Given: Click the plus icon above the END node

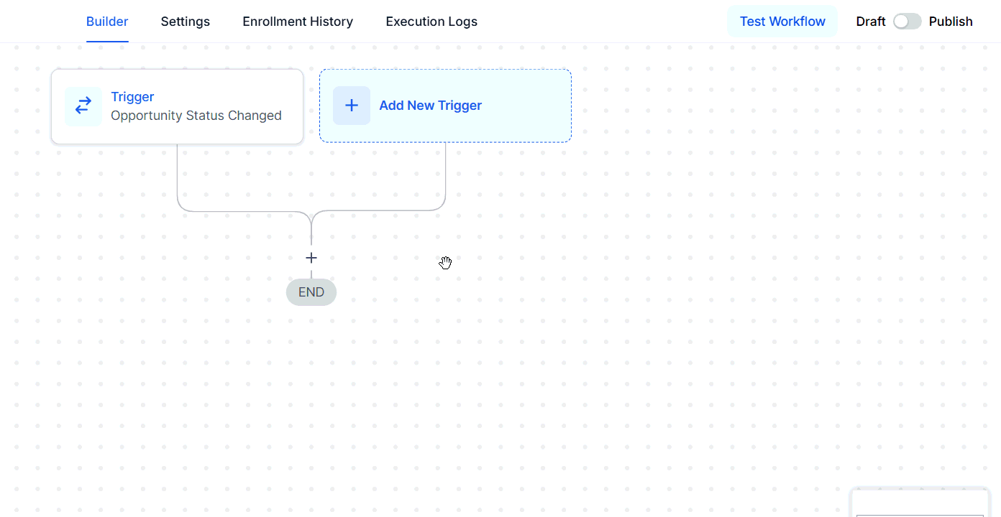Looking at the screenshot, I should click(x=311, y=258).
